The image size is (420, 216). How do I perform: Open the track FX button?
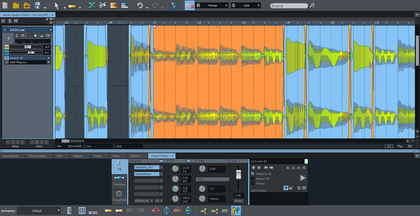point(48,35)
